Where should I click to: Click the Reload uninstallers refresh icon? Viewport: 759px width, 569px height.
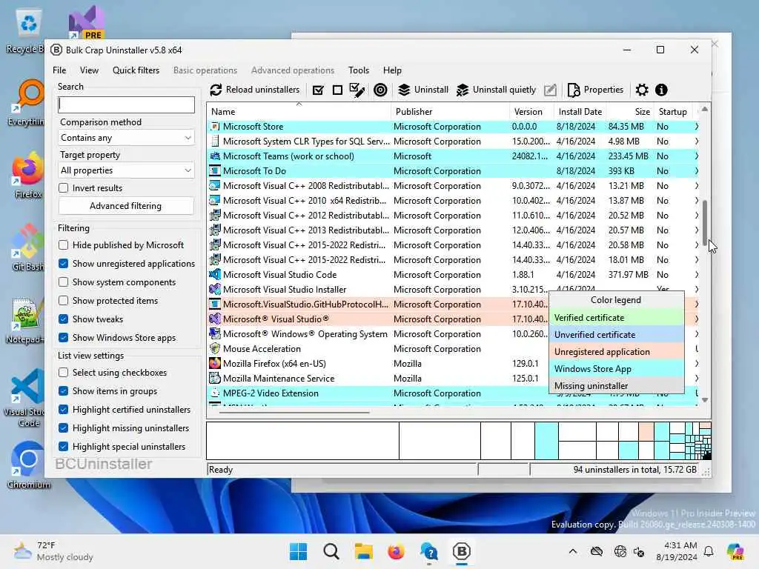point(216,90)
